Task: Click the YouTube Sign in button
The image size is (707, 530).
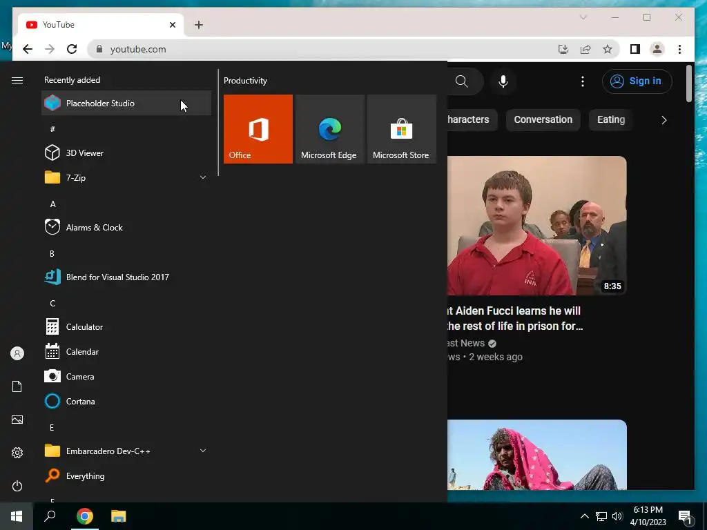Action: (x=637, y=81)
